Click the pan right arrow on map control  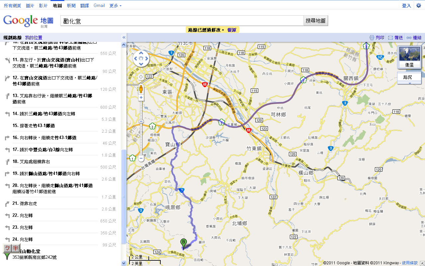point(147,59)
